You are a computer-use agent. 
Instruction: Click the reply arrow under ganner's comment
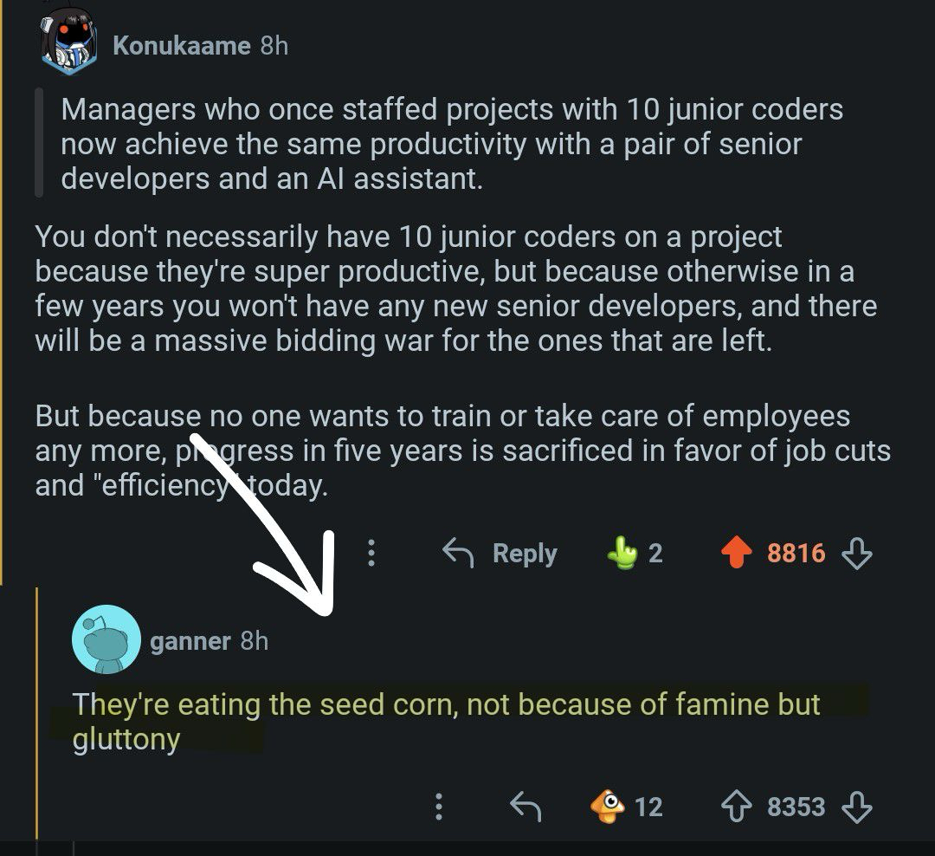click(526, 807)
